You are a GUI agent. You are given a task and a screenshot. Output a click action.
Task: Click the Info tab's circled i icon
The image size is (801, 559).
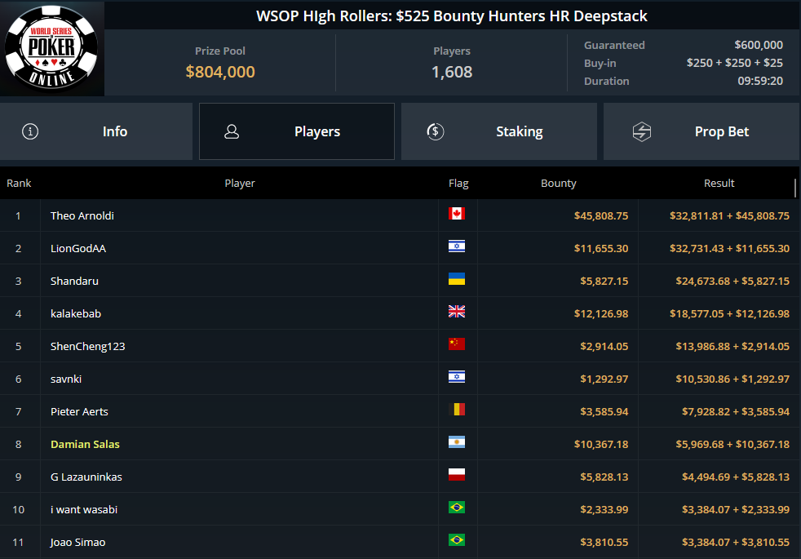[30, 131]
